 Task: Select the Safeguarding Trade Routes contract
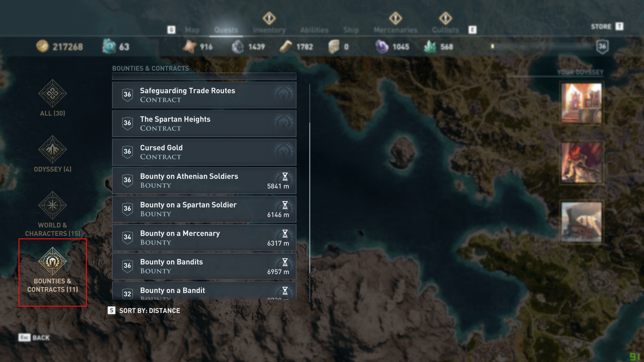click(204, 95)
